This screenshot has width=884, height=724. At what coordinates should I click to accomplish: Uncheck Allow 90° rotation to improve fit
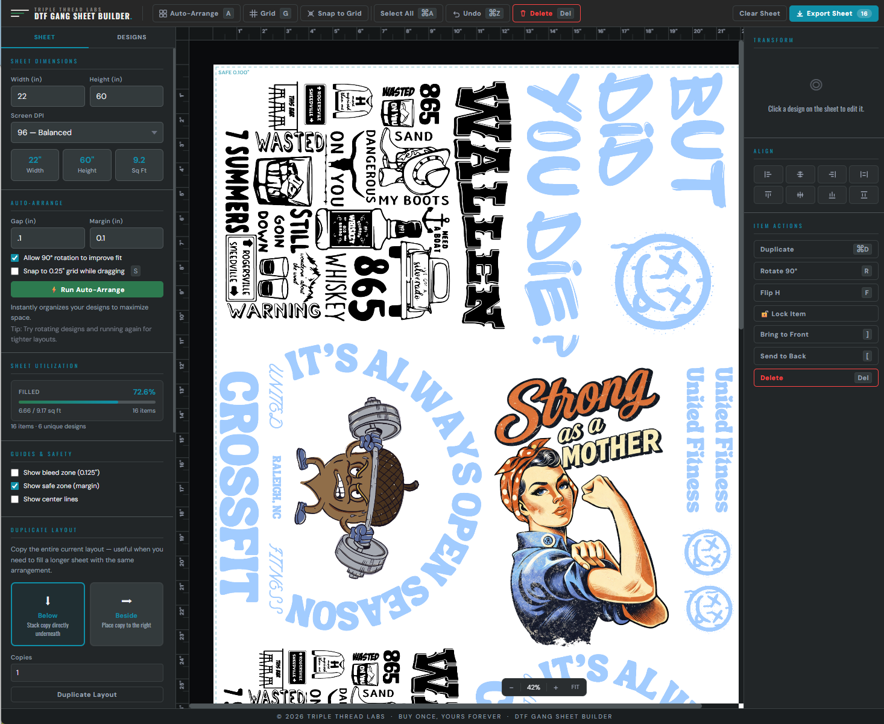pos(15,258)
